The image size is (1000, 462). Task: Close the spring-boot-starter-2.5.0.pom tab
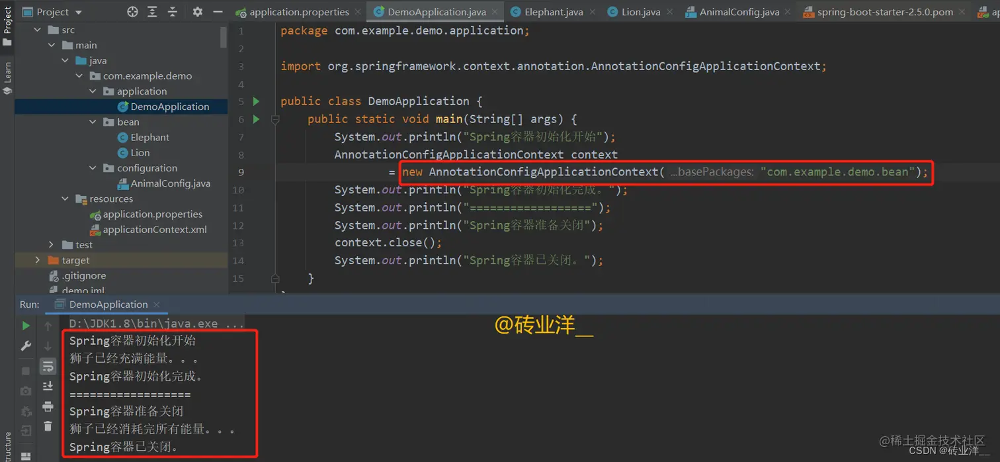[962, 12]
